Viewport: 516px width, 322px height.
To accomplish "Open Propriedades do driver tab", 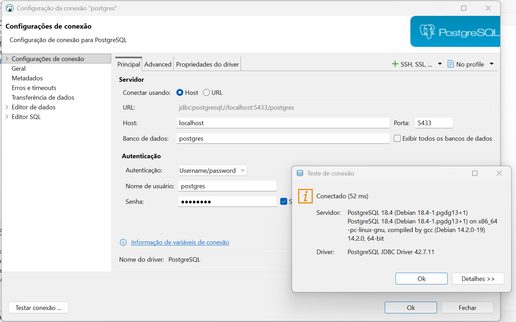I will coord(207,64).
